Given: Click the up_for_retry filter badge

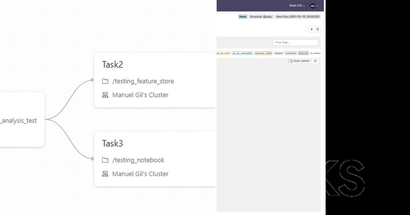Looking at the screenshot, I should 223,53.
